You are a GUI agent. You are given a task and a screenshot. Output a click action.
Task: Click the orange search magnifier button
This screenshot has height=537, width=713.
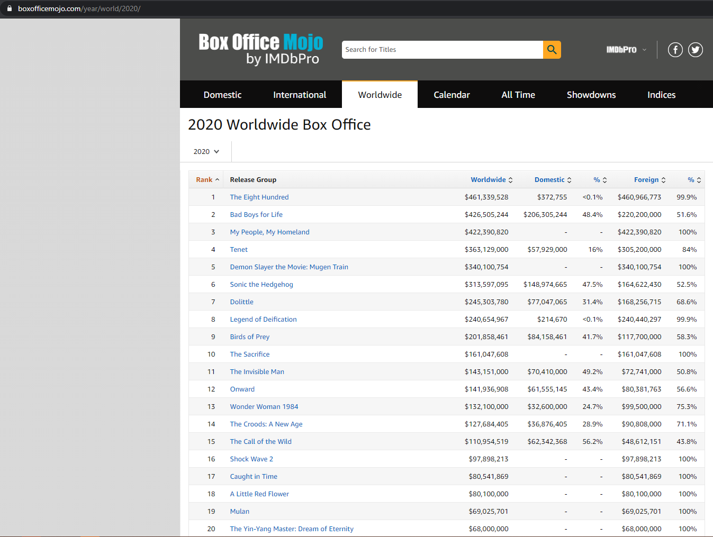(552, 50)
